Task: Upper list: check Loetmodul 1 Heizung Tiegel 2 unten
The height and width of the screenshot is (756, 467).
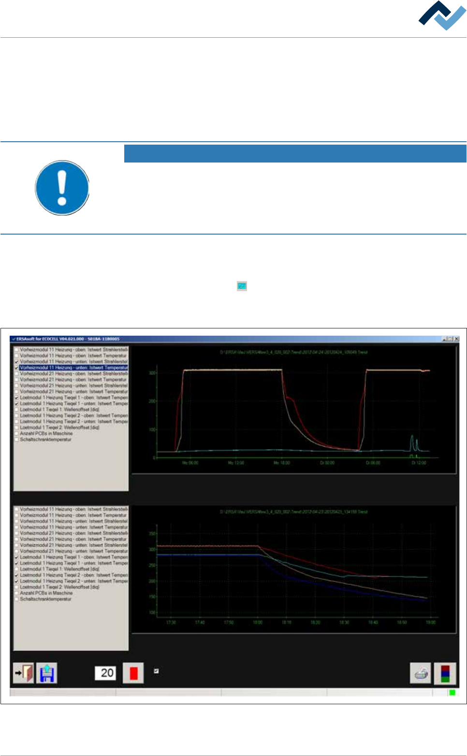Action: click(17, 422)
